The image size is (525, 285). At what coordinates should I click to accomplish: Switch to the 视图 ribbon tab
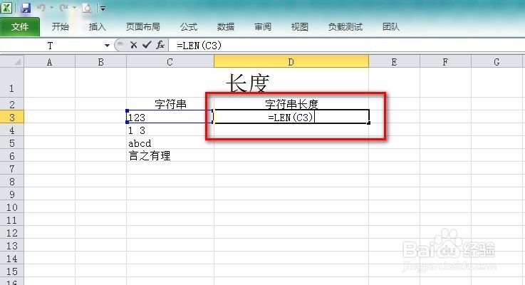point(300,27)
